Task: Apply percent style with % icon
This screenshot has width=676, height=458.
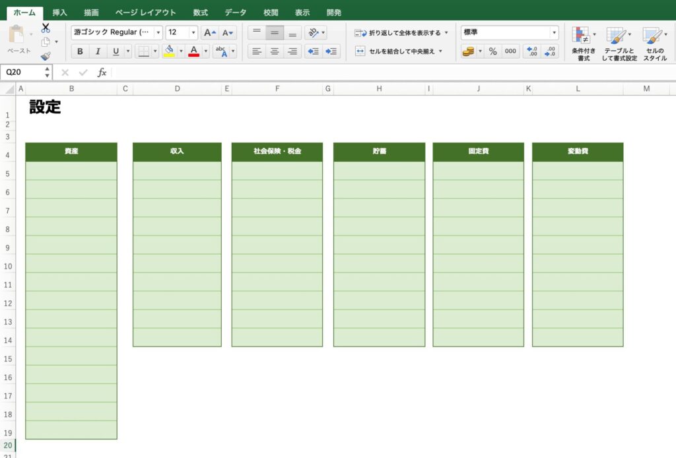Action: [x=492, y=51]
